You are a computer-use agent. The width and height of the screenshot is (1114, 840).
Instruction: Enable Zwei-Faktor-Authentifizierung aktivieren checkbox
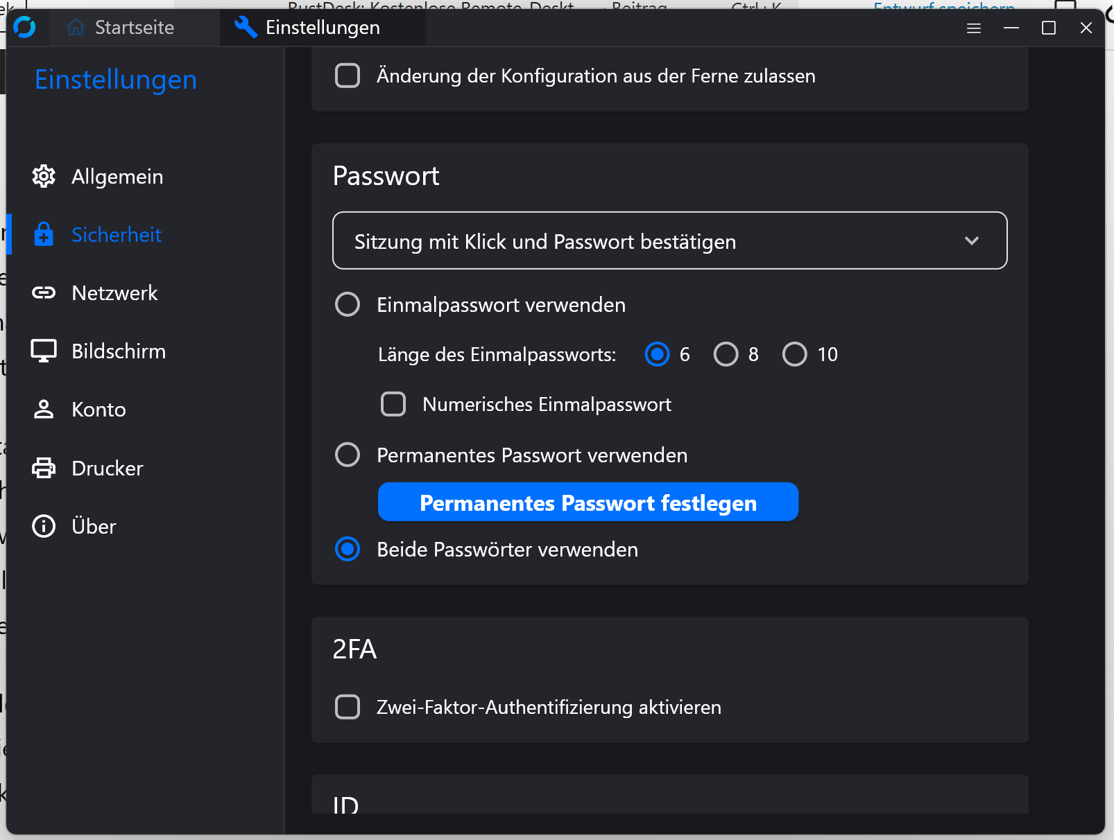click(x=348, y=707)
